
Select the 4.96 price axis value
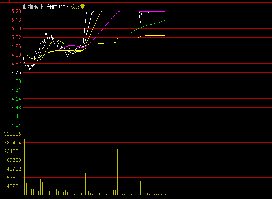tap(16, 46)
